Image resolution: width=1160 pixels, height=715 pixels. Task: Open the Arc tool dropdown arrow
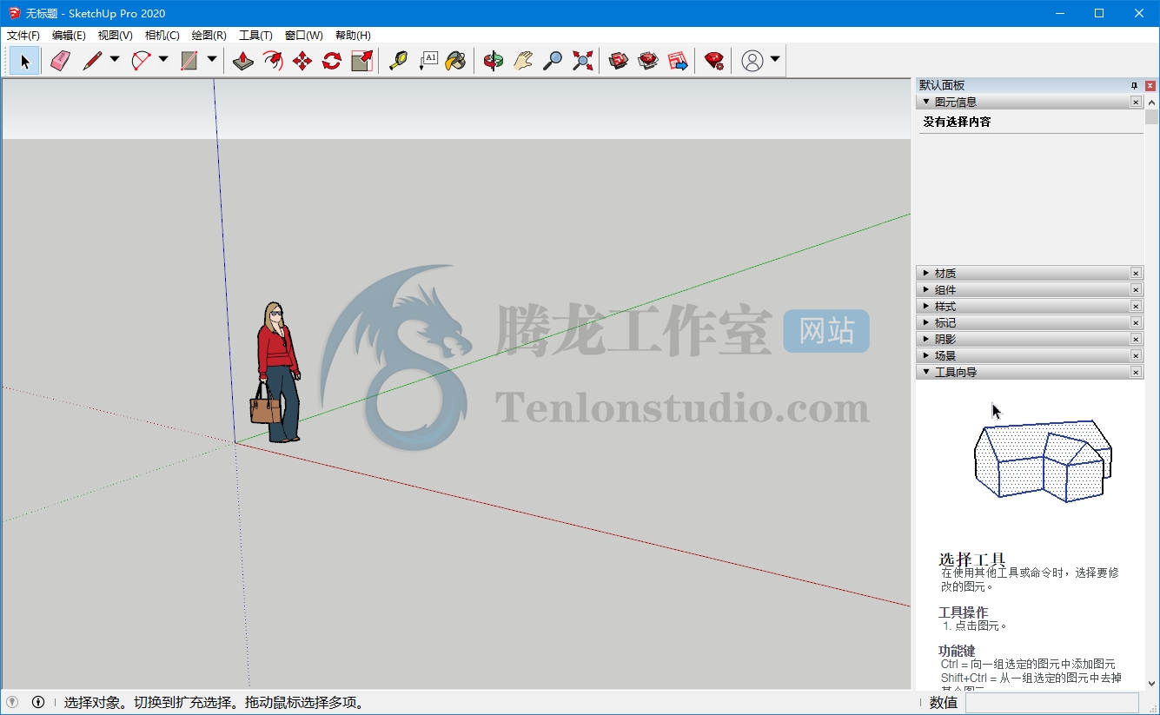(163, 60)
